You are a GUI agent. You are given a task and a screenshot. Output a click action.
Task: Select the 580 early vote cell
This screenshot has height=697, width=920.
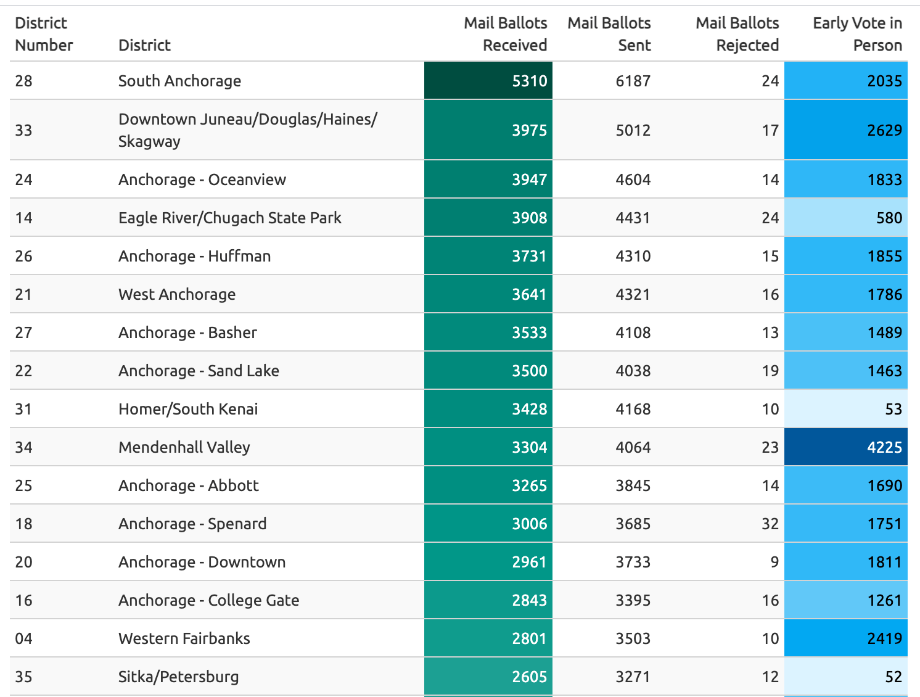click(846, 218)
